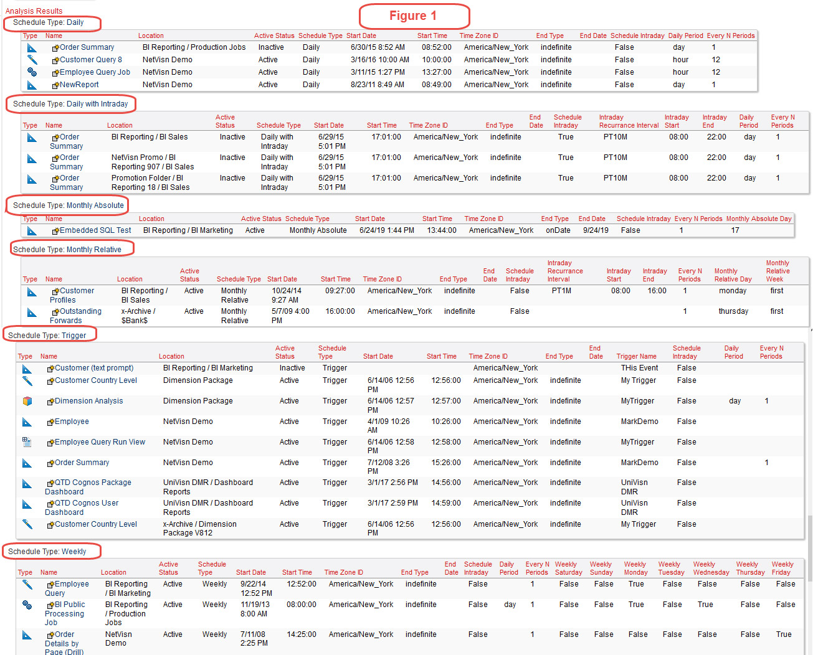Select the report icon beside Order Summary in Daily section

click(x=32, y=47)
